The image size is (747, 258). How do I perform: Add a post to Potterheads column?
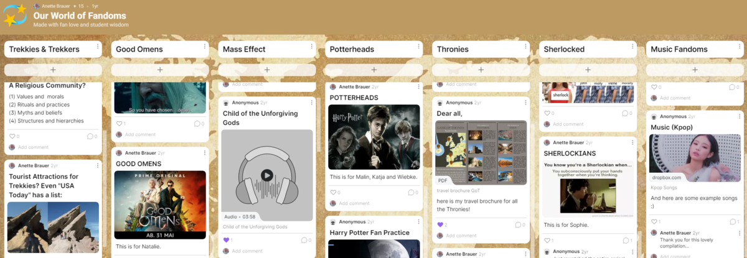click(x=374, y=70)
